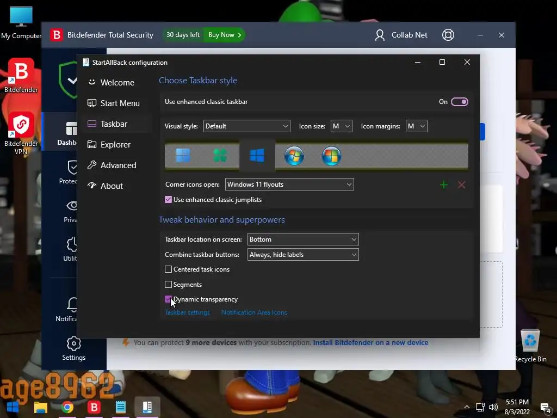Image resolution: width=557 pixels, height=418 pixels.
Task: Open the Explorer configuration section
Action: point(117,145)
